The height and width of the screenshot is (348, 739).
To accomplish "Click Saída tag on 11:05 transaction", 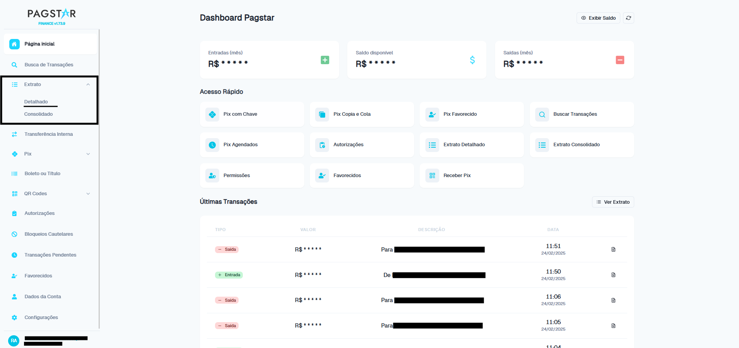I will coord(227,326).
